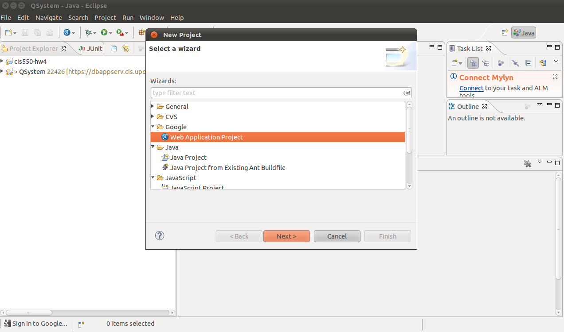Screen dimensions: 564x332
Task: Click the blue Google services toolbar icon
Action: (67, 32)
